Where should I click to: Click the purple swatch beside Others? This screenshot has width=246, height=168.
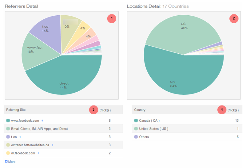pos(136,137)
